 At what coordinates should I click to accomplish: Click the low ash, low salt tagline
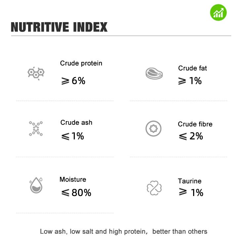pos(124,231)
